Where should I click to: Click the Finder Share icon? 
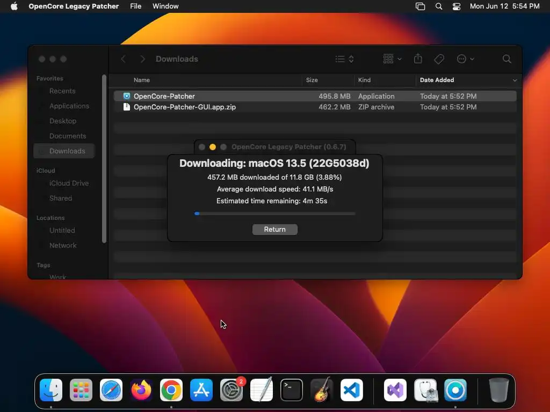418,59
